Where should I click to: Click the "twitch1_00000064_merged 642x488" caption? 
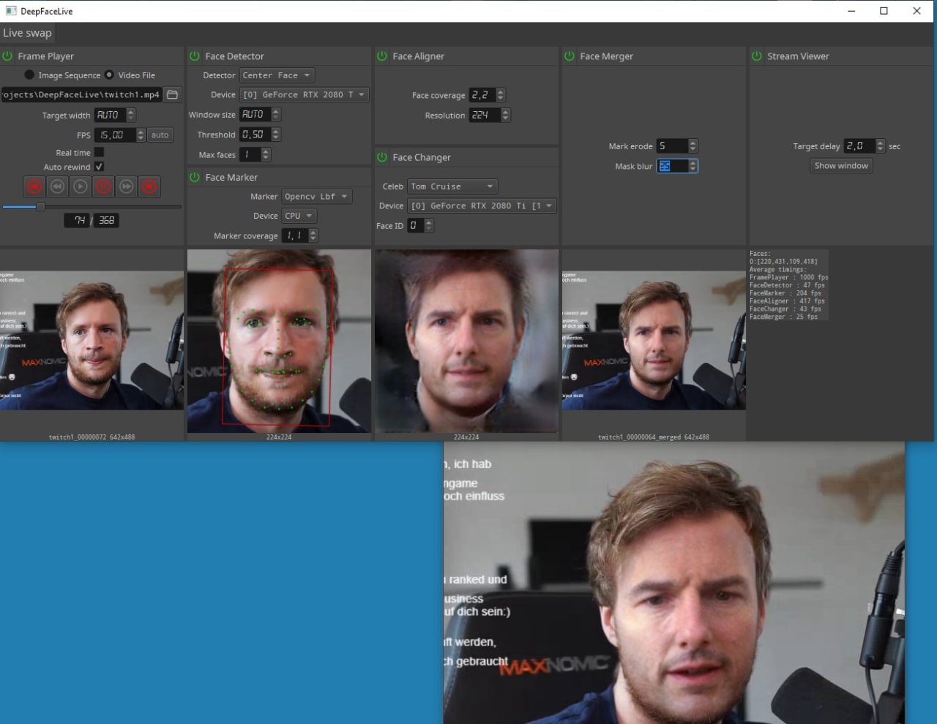coord(654,437)
